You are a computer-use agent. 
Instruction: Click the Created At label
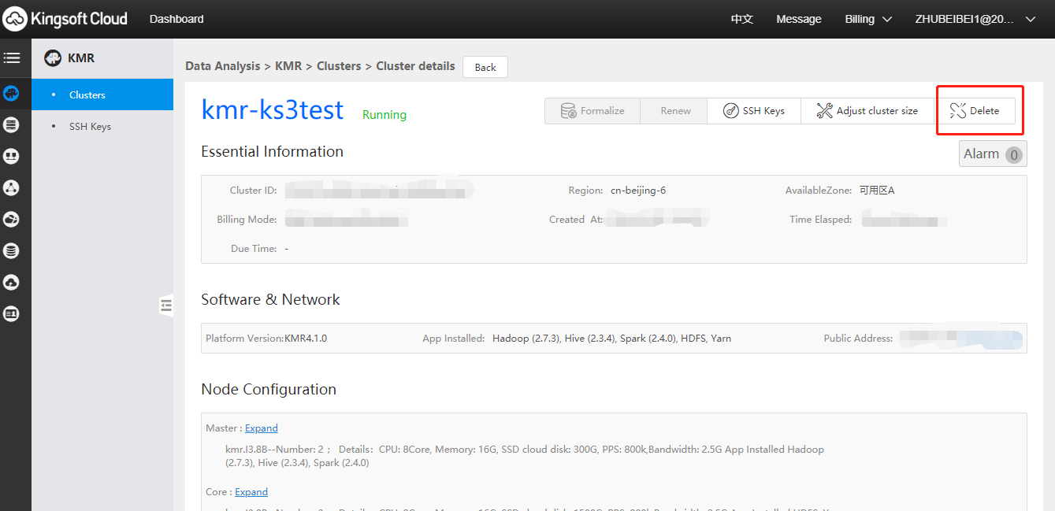576,220
